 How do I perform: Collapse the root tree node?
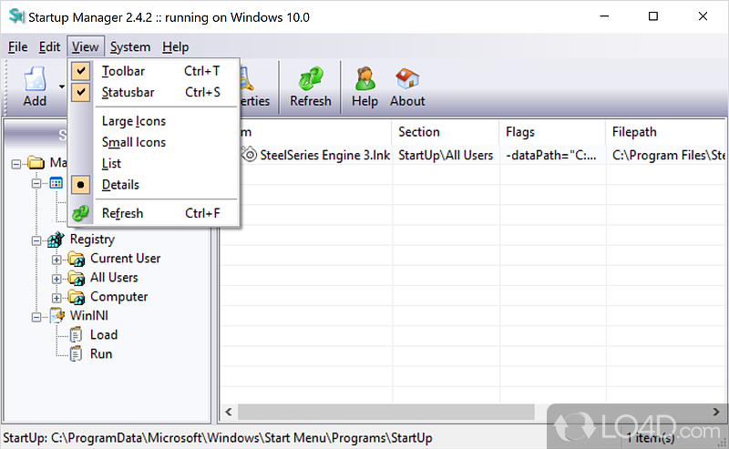click(16, 164)
